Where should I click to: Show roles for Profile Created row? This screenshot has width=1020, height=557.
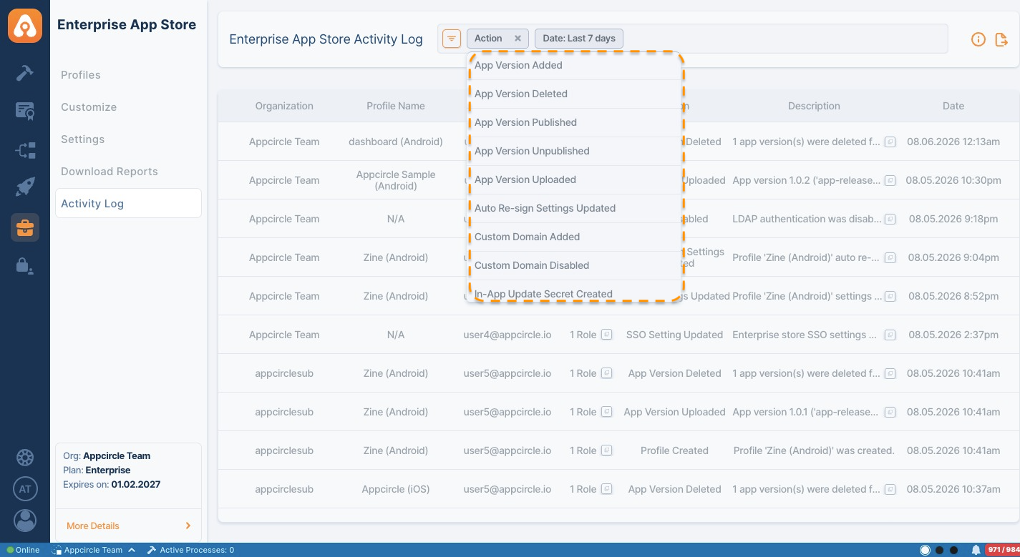(x=606, y=450)
